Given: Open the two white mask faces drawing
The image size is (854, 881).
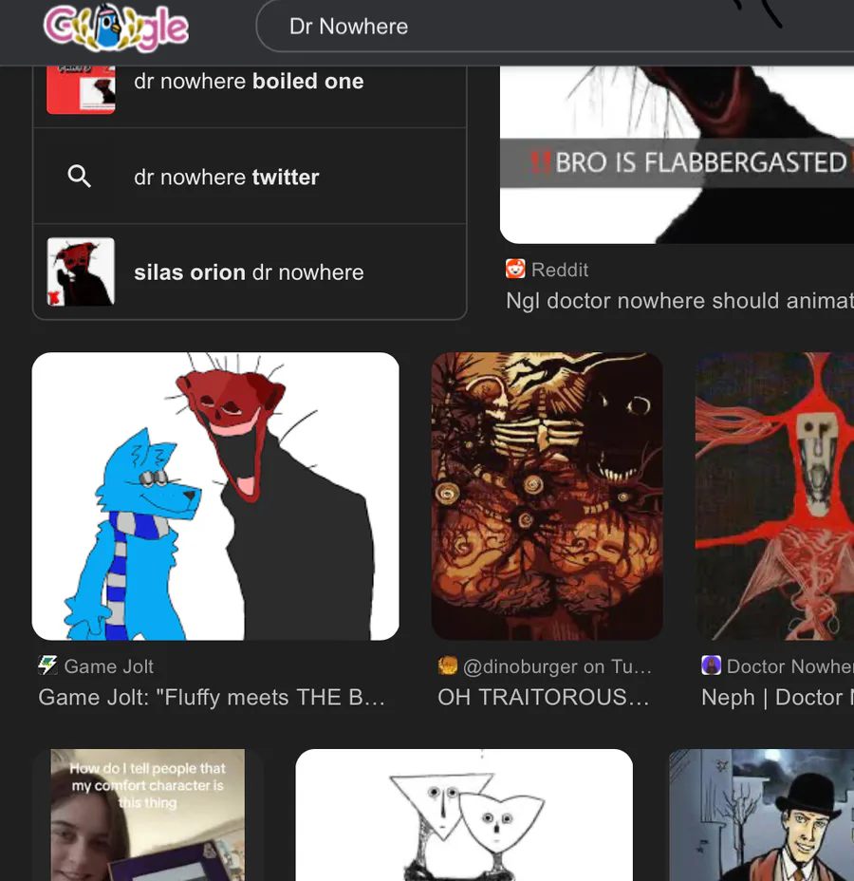Looking at the screenshot, I should 464,815.
